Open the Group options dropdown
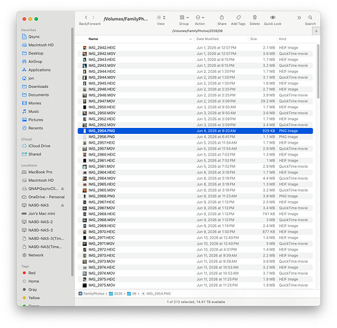The image size is (337, 328). (184, 17)
